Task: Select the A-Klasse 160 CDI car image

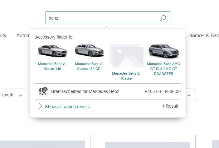Action: click(89, 50)
